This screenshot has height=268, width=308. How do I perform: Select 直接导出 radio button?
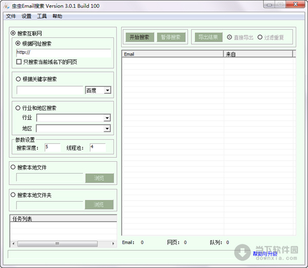(x=229, y=37)
